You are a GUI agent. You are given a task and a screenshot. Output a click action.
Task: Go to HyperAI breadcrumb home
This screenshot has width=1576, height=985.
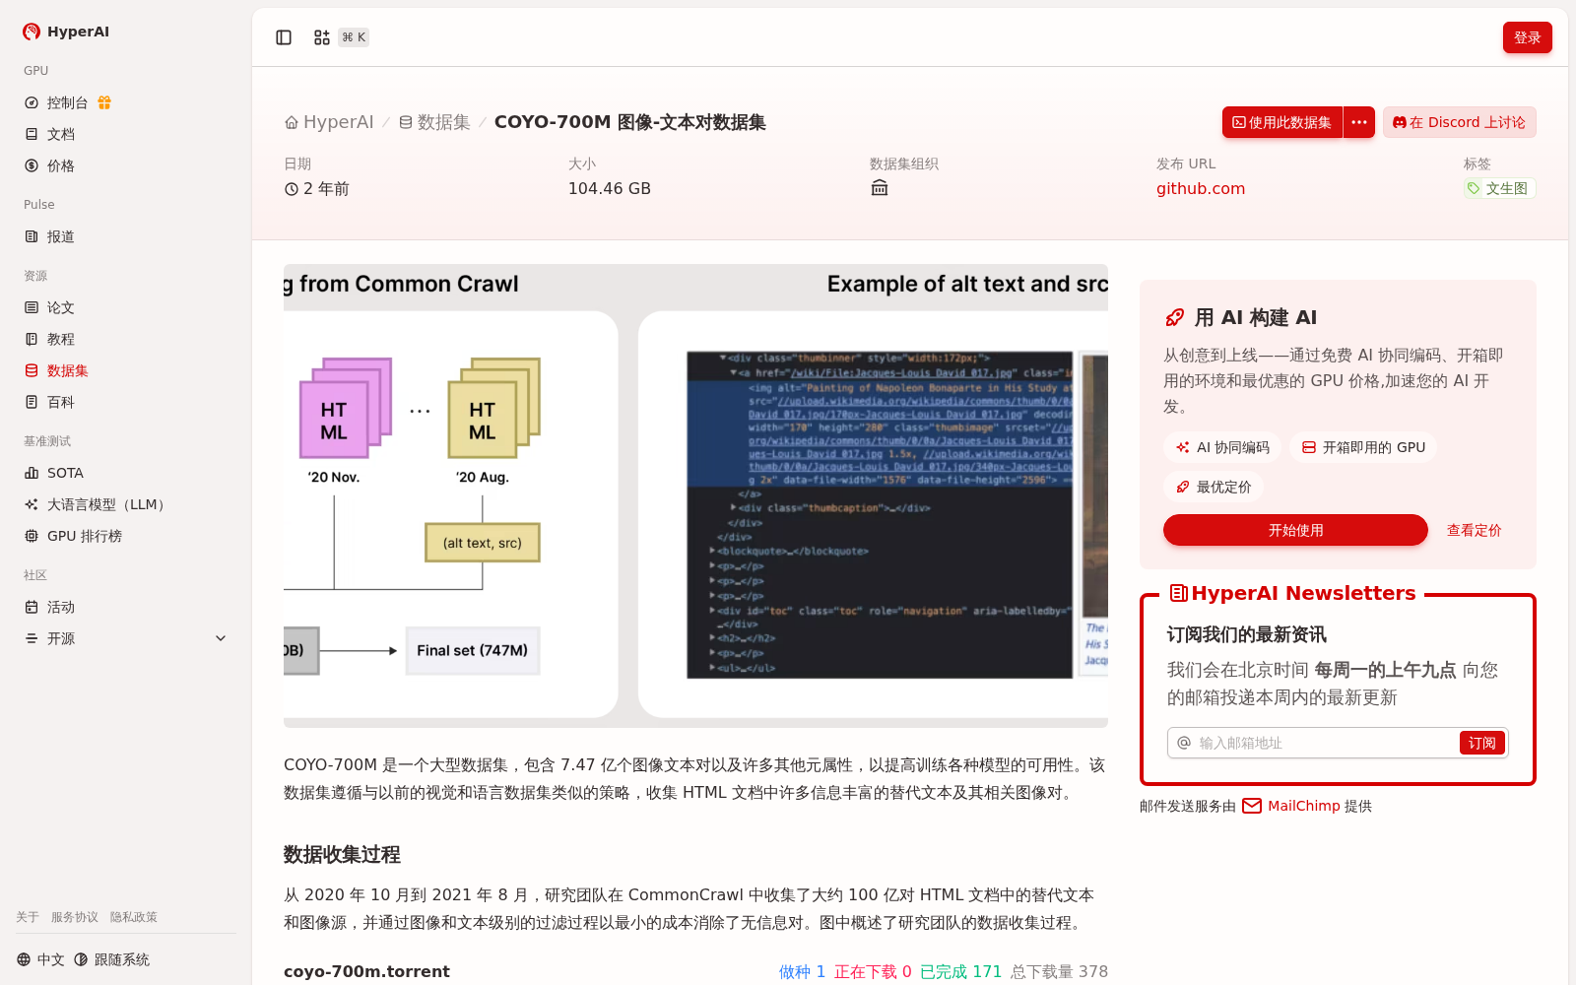point(329,122)
